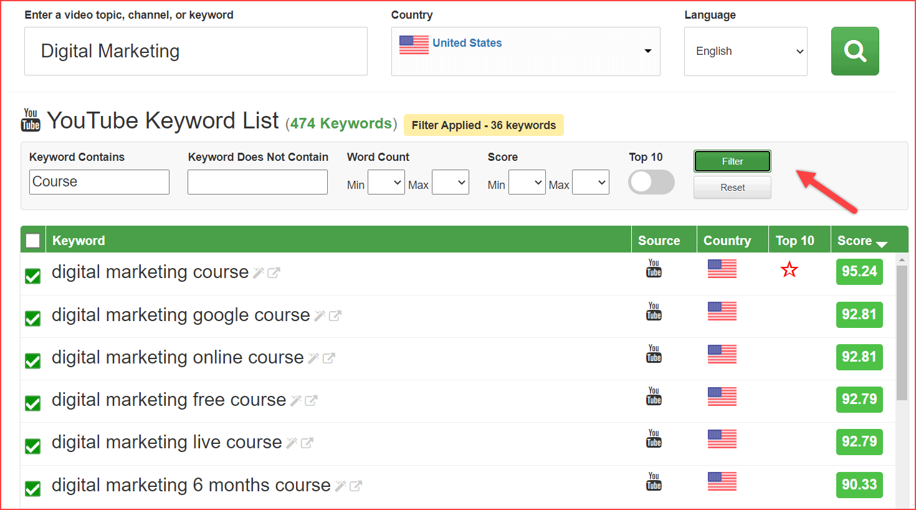916x510 pixels.
Task: Click wand icon beside 'digital marketing course'
Action: tap(258, 272)
